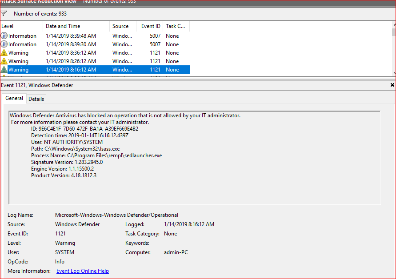
Task: Click the Level value Warning in details
Action: click(65, 243)
